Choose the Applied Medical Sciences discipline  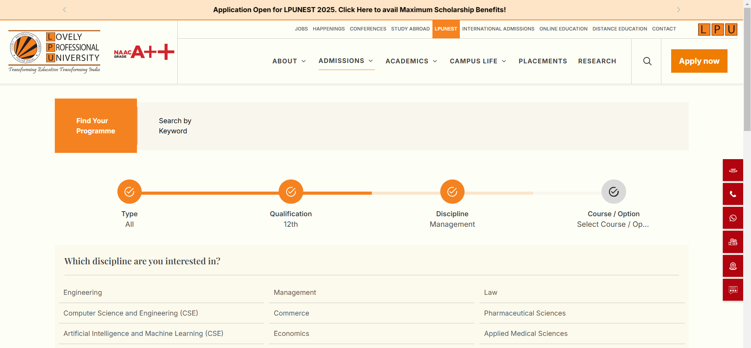click(x=582, y=334)
